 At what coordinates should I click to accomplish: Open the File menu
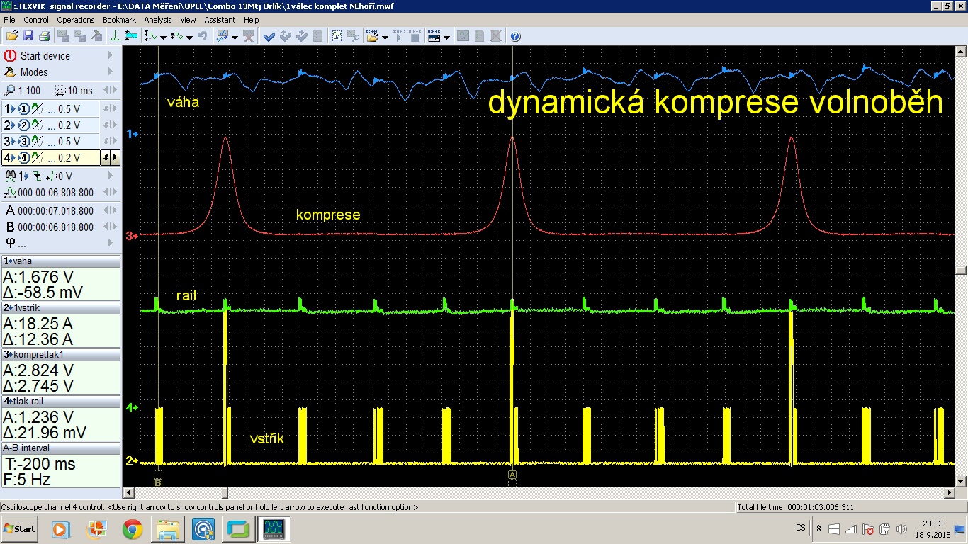tap(9, 20)
